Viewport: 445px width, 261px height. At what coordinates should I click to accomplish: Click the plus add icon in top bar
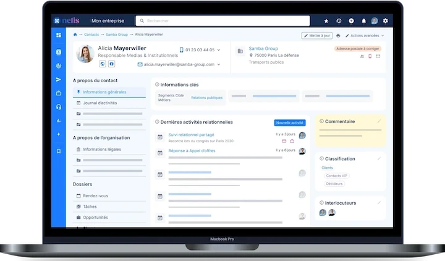click(x=351, y=21)
